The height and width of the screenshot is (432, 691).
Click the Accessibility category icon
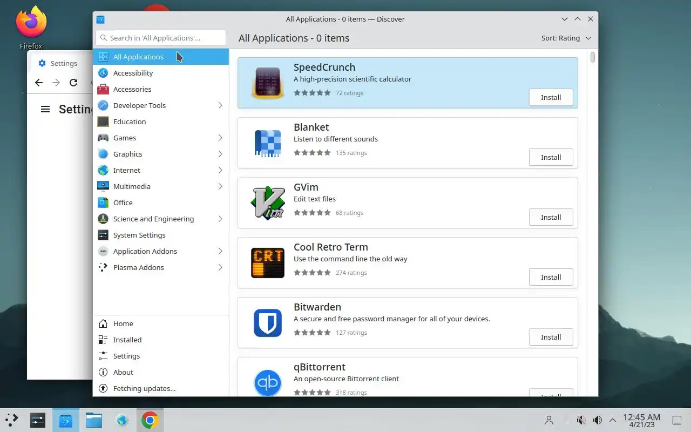click(103, 73)
